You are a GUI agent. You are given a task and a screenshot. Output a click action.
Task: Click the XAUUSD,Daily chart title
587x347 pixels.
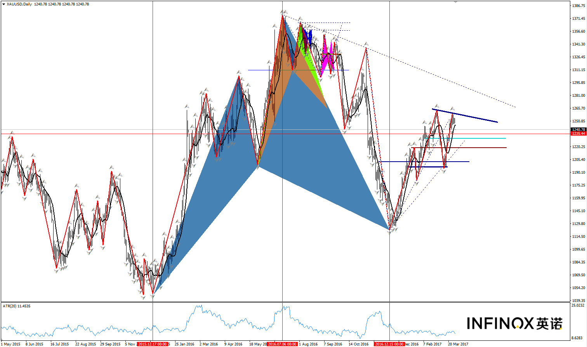point(19,4)
